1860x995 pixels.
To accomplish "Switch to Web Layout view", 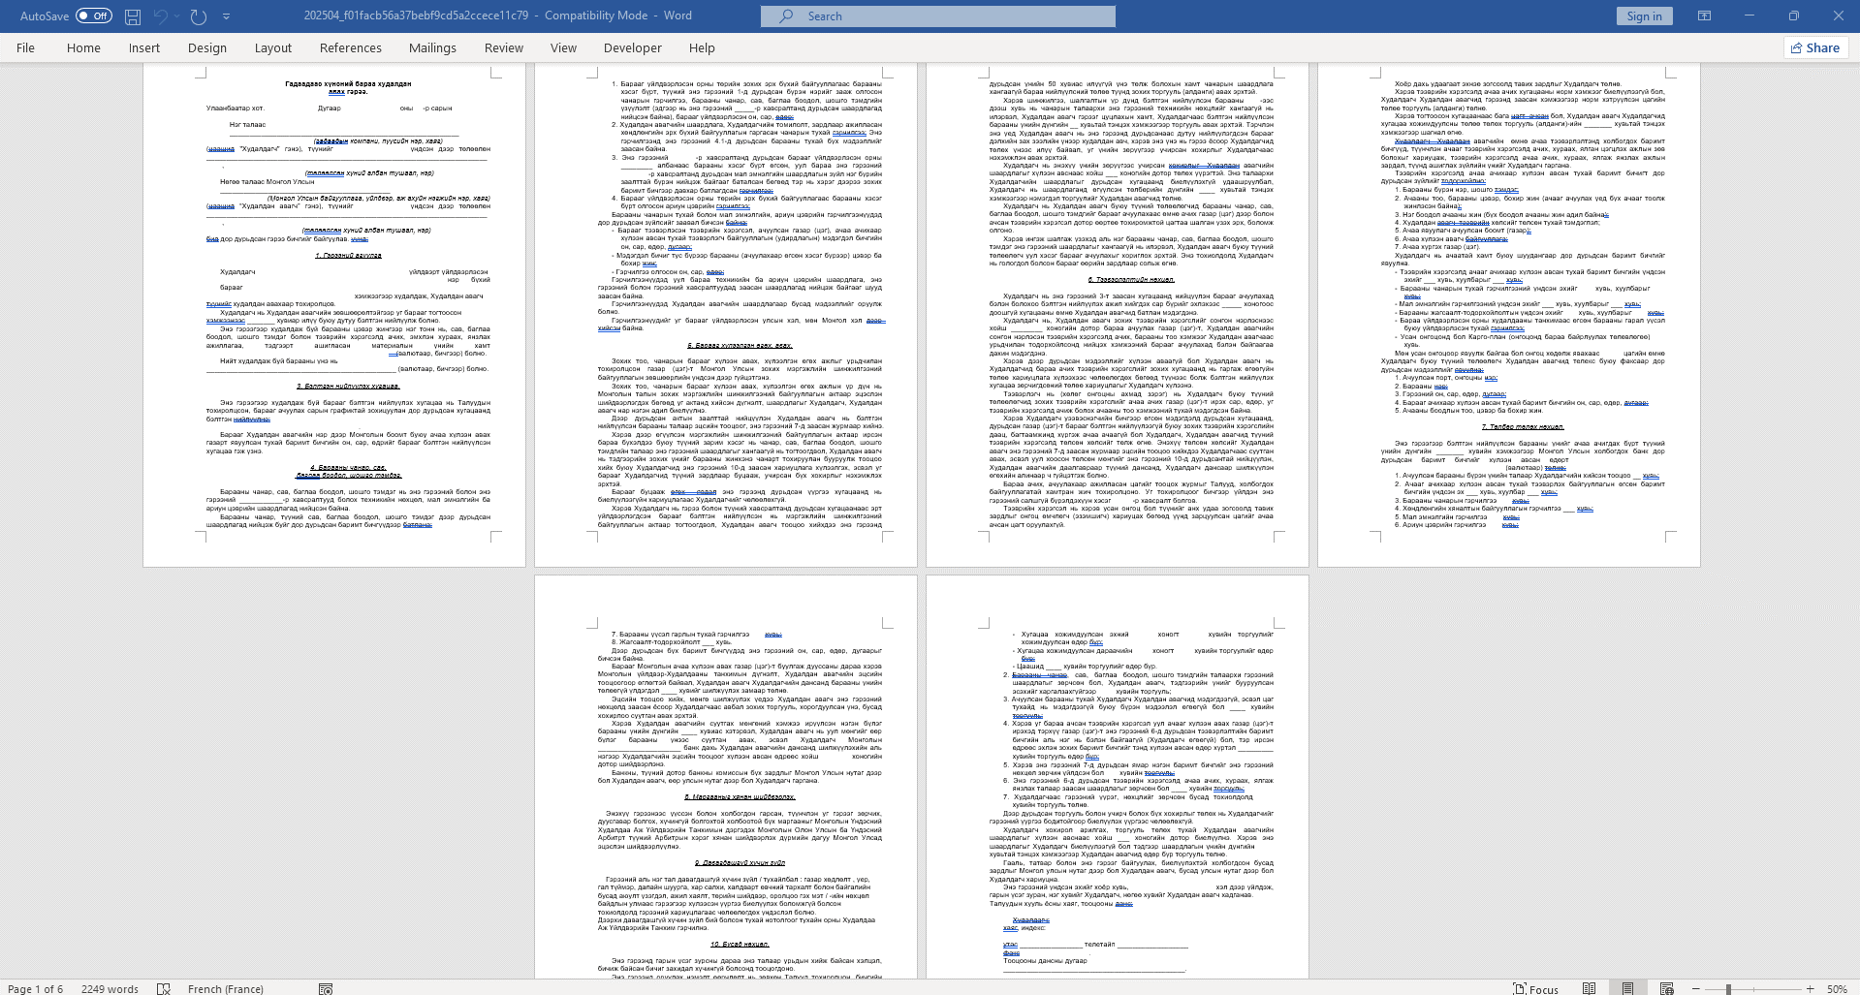I will (x=1666, y=988).
